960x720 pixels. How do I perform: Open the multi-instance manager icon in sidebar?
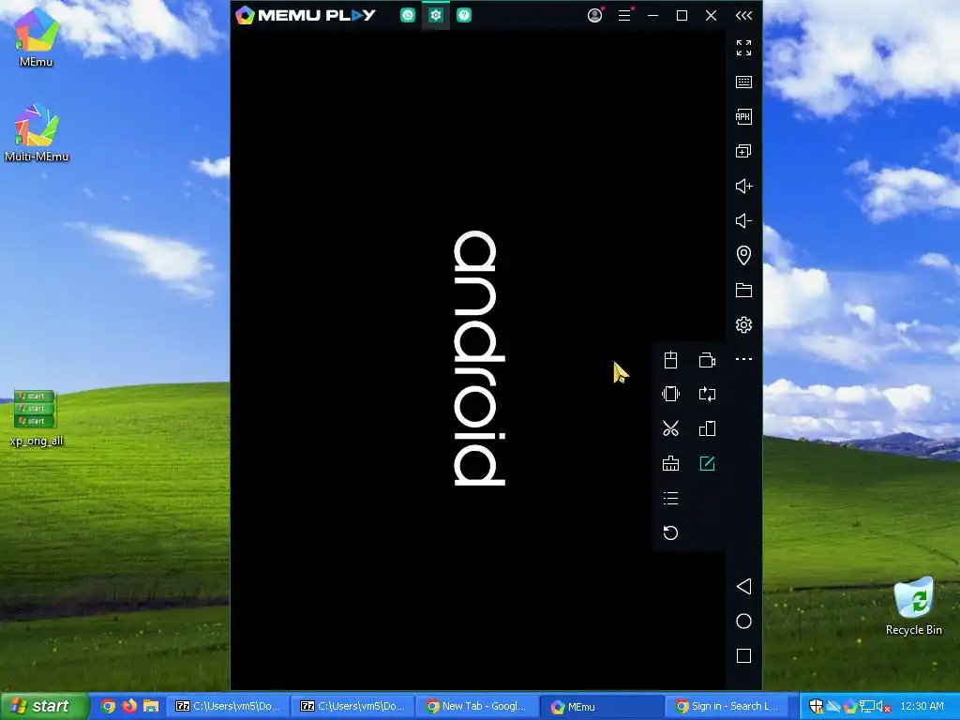[743, 151]
